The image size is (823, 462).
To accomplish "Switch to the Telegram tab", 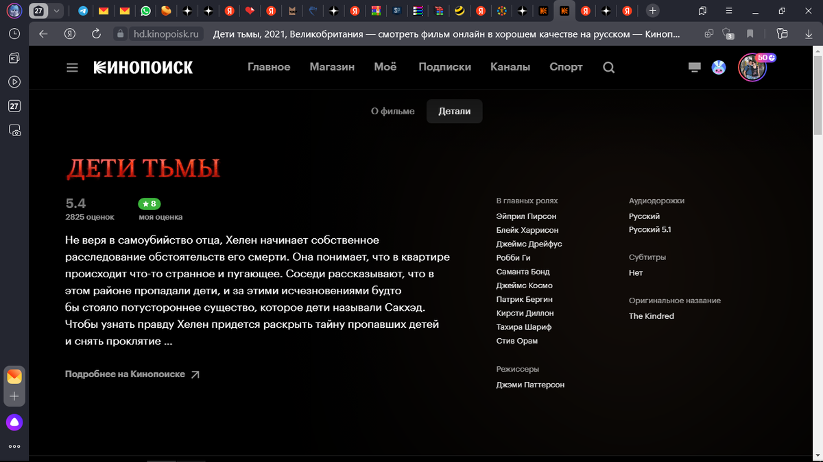I will 83,11.
